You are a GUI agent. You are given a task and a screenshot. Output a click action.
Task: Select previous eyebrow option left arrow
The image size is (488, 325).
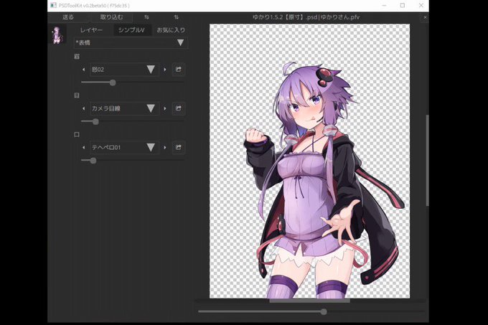[83, 70]
